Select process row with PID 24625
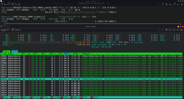 point(91,95)
